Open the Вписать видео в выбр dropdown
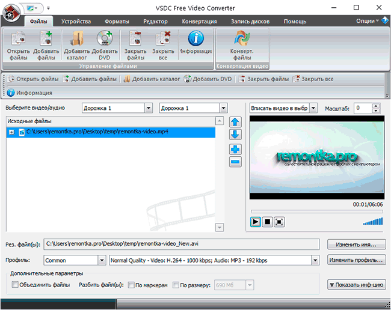 (313, 108)
